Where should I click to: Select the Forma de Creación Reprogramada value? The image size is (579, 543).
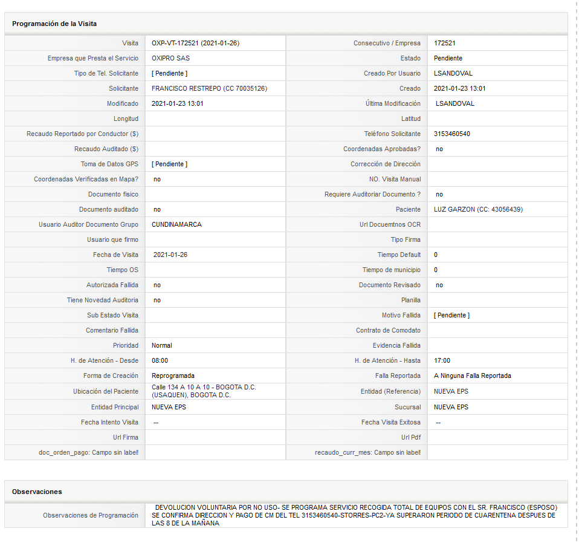[173, 376]
